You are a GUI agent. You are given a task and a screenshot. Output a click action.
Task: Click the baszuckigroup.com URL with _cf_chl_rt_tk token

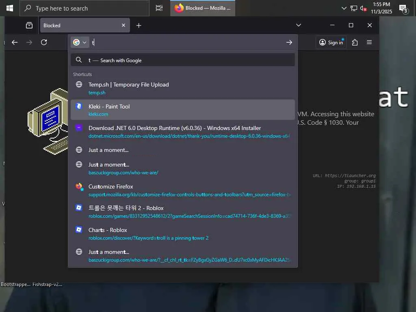[x=189, y=260]
